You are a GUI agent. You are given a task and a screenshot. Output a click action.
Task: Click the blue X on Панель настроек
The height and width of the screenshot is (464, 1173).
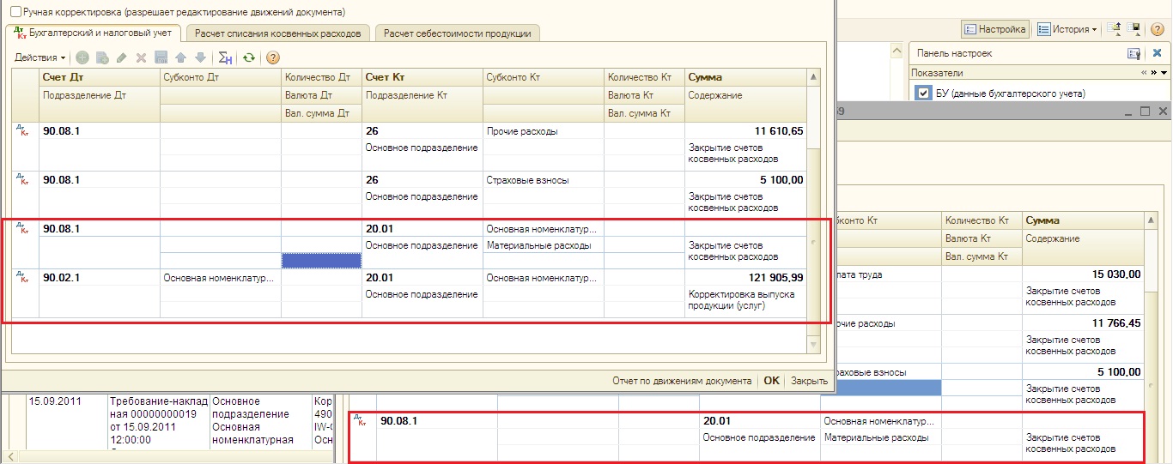(1157, 53)
